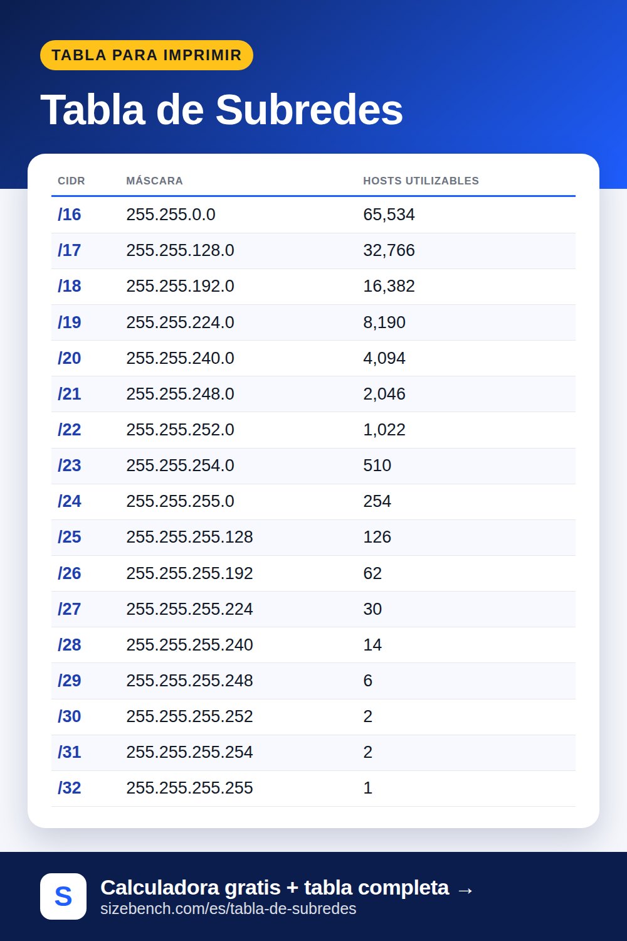This screenshot has height=941, width=627.
Task: Select the /23 CIDR cell
Action: pyautogui.click(x=70, y=465)
